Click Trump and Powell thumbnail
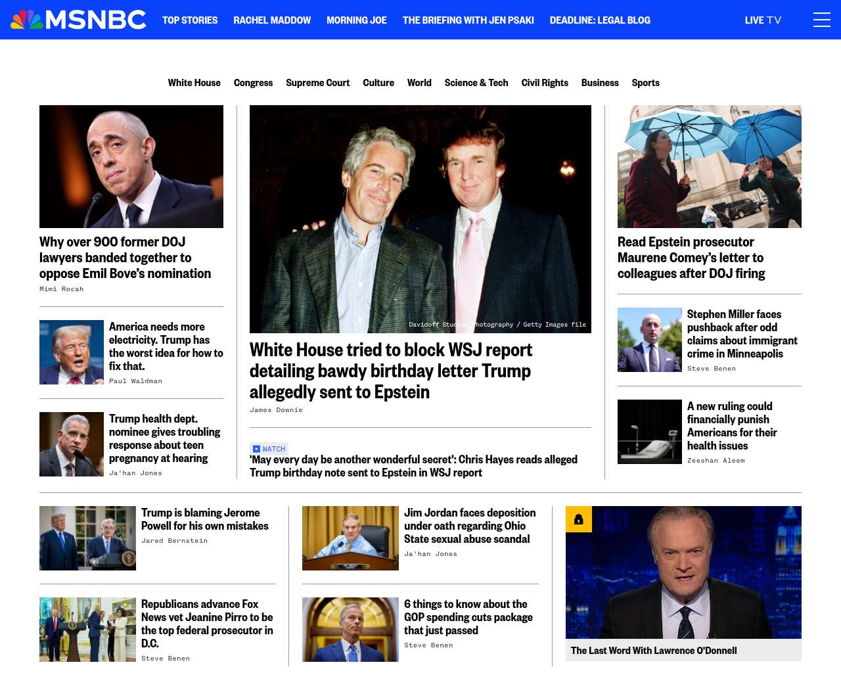Screen dimensions: 841x673 (87, 538)
